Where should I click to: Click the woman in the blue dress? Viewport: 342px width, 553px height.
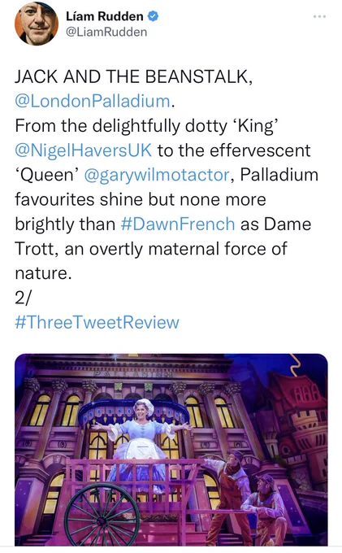coord(142,445)
